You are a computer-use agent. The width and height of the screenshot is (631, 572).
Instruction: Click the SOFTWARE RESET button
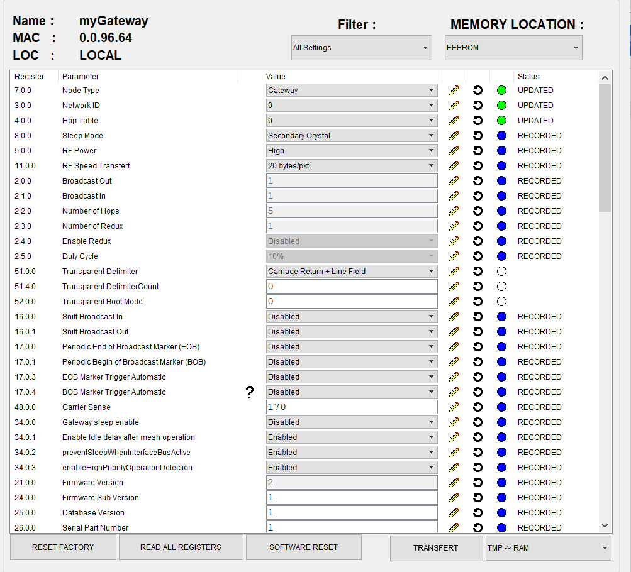click(303, 547)
